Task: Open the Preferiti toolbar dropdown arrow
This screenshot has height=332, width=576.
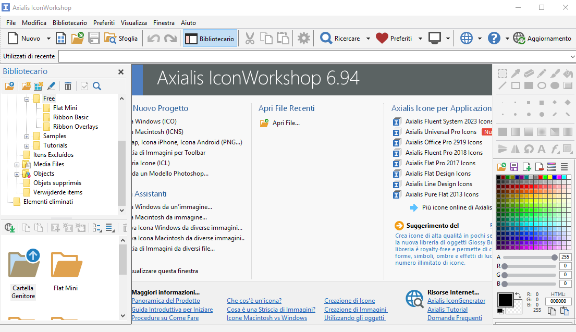Action: pos(420,39)
